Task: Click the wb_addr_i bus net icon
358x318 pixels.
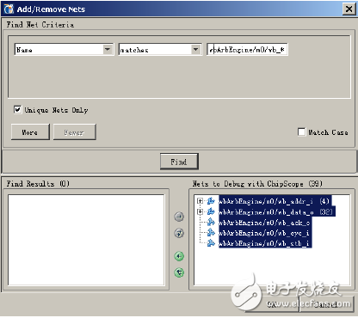Action: pyautogui.click(x=211, y=201)
